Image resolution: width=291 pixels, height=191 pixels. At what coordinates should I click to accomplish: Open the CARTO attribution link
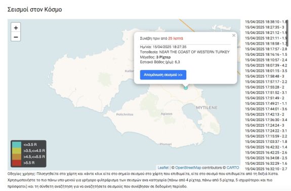coord(233,168)
